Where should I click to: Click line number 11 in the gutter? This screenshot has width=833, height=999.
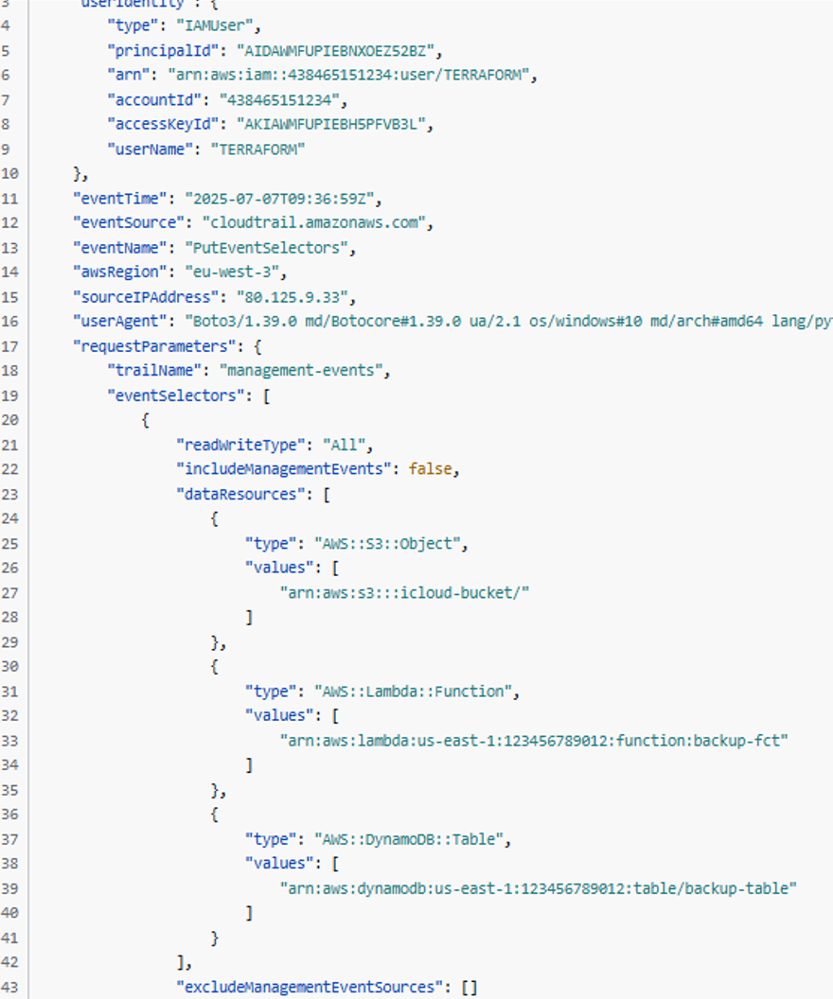(10, 199)
